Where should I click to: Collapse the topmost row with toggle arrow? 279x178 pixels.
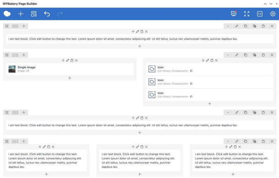point(228,26)
